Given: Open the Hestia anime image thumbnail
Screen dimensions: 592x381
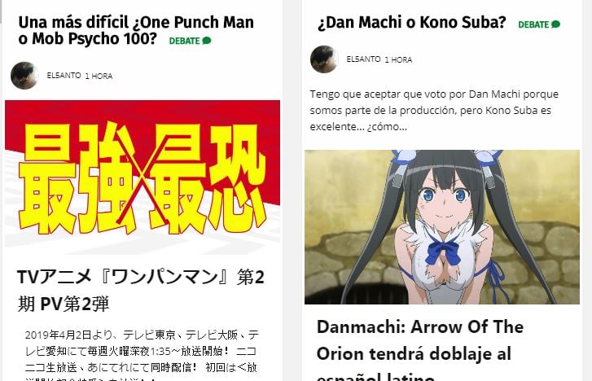Looking at the screenshot, I should click(442, 227).
